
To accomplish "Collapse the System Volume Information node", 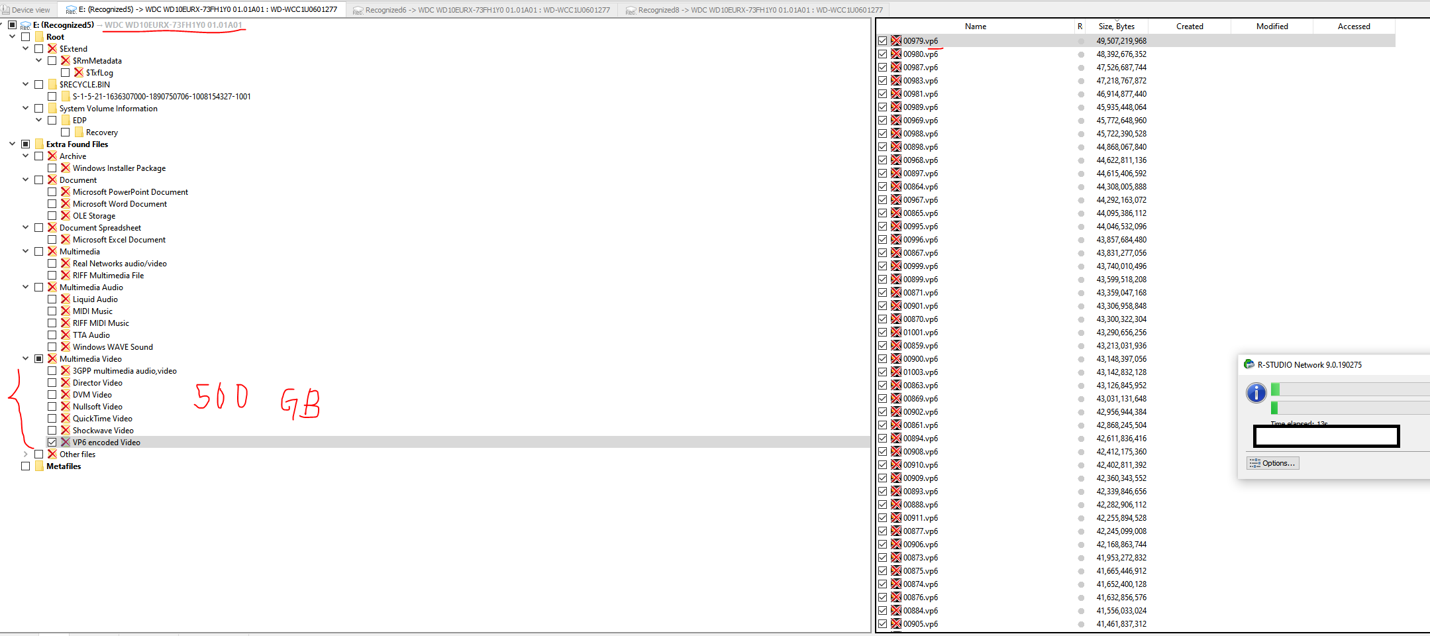I will 26,109.
